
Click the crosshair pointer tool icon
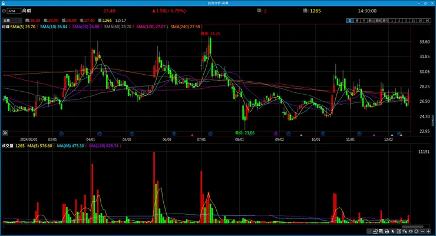tap(405, 231)
